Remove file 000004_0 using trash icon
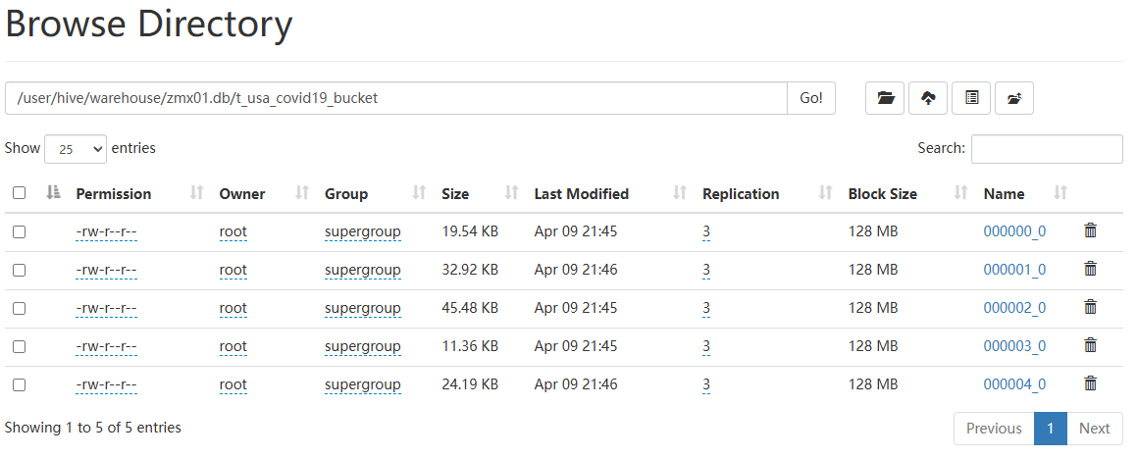Viewport: 1137px width, 458px height. point(1090,383)
